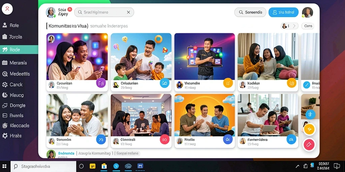
Task: Open the three men on orange background thumbnail
Action: tap(205, 115)
